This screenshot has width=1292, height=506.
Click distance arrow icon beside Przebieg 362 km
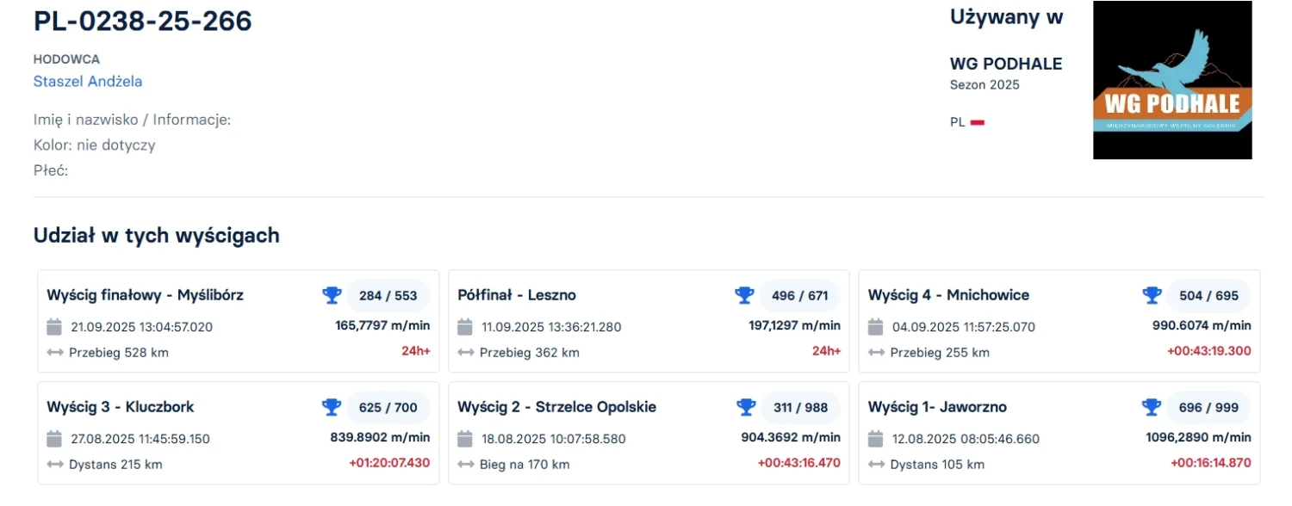point(465,353)
